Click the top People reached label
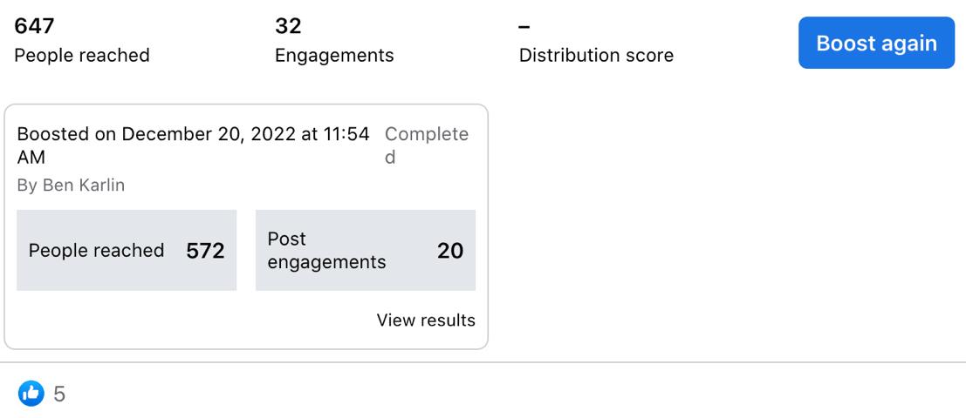This screenshot has width=966, height=418. coord(82,56)
